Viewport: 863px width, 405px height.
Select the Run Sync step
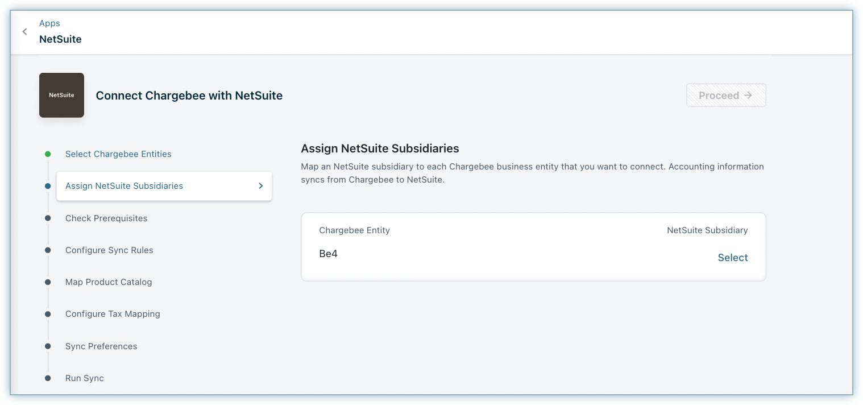click(85, 378)
